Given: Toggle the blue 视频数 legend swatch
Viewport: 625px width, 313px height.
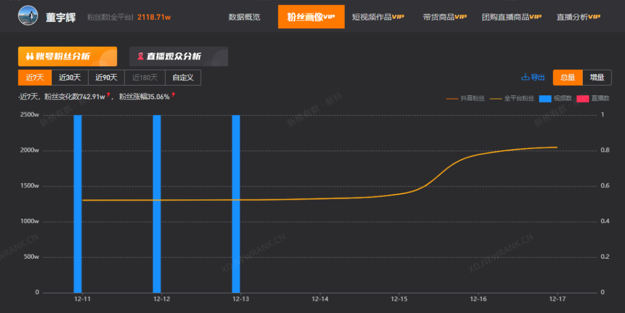Looking at the screenshot, I should tap(546, 99).
